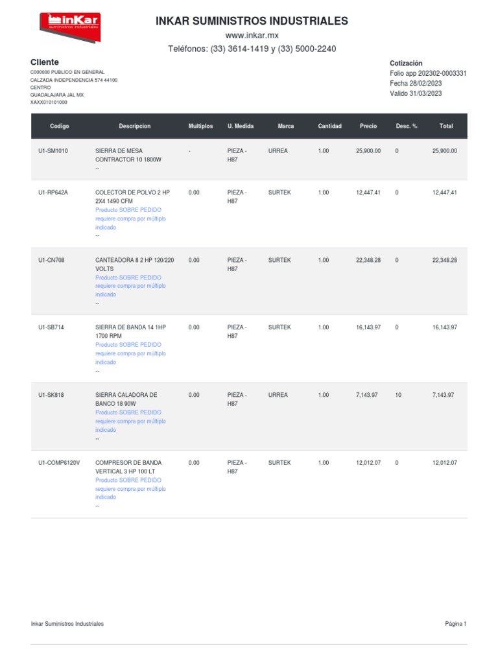The image size is (498, 664).
Task: Click product code U1-RP642A
Action: tap(53, 193)
